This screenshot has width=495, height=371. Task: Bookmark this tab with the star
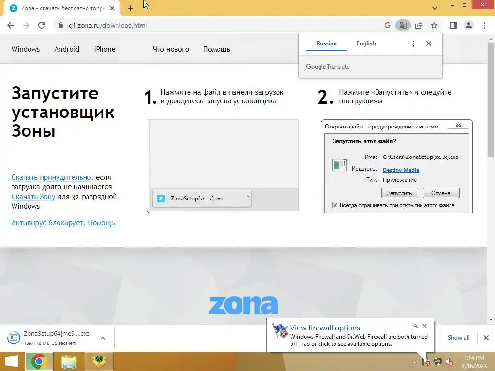coord(434,25)
